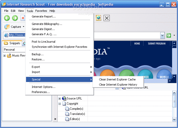Minimize the Internet Research Scout window
The image size is (178, 128).
click(162, 4)
